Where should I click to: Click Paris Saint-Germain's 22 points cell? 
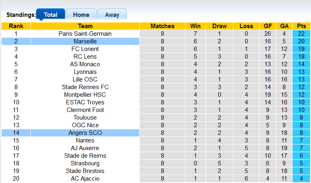click(301, 34)
